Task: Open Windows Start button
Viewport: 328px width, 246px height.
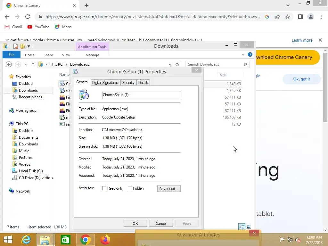Action: pyautogui.click(x=8, y=240)
